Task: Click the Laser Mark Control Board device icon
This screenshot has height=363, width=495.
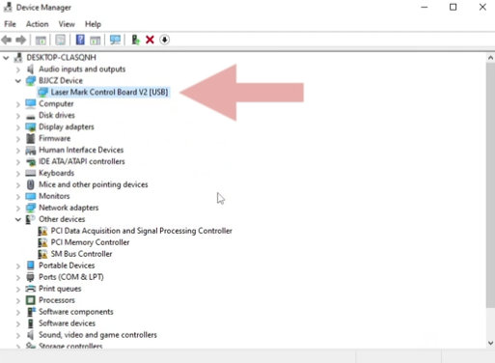Action: point(42,93)
